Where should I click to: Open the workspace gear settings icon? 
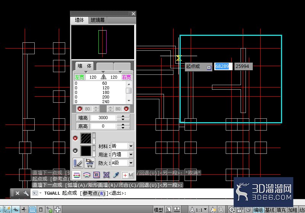(231, 210)
